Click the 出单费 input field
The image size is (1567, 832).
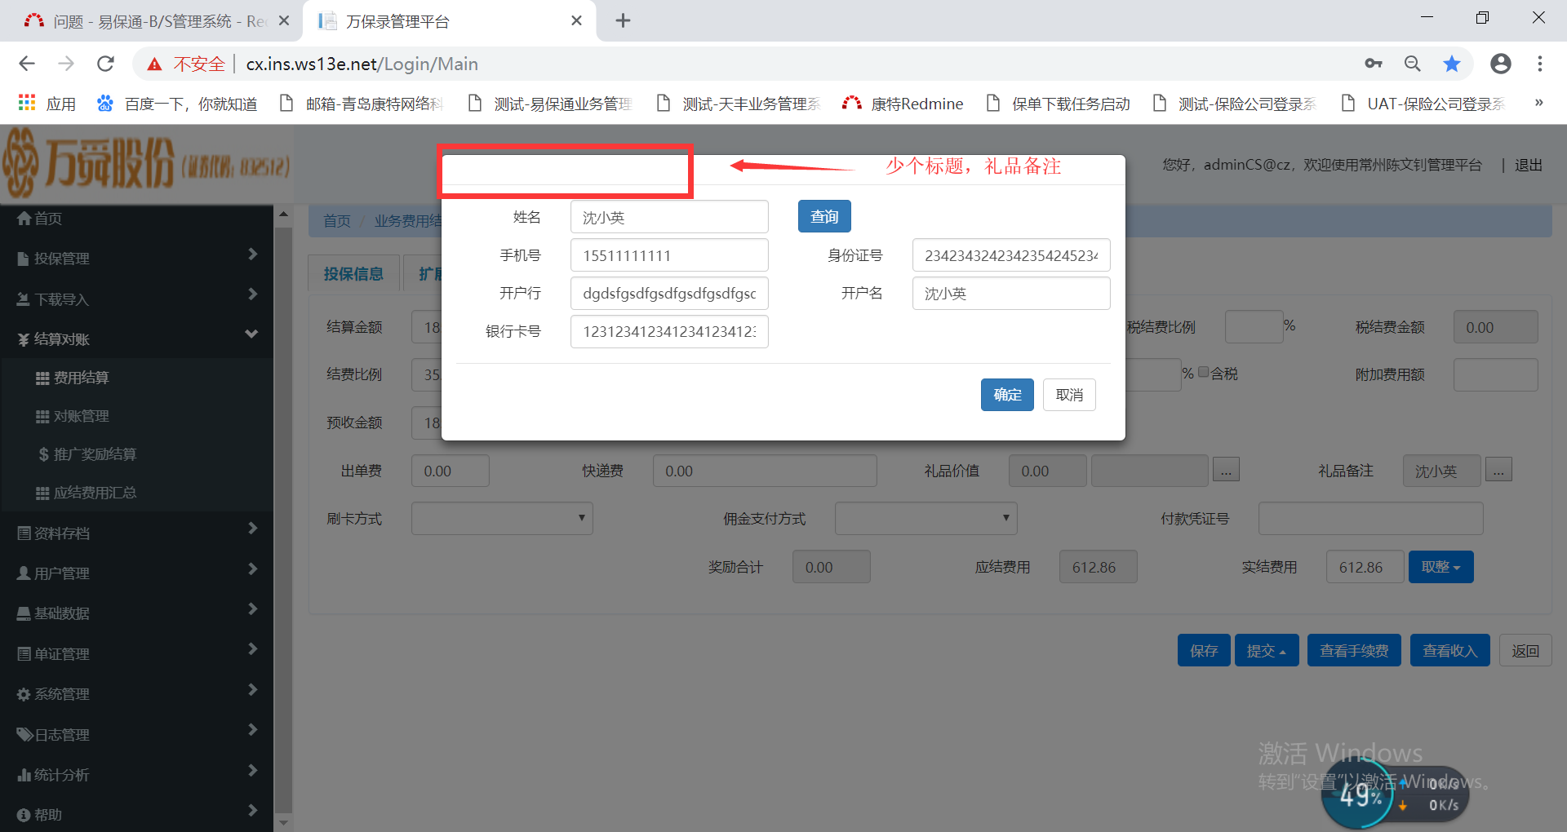coord(451,471)
